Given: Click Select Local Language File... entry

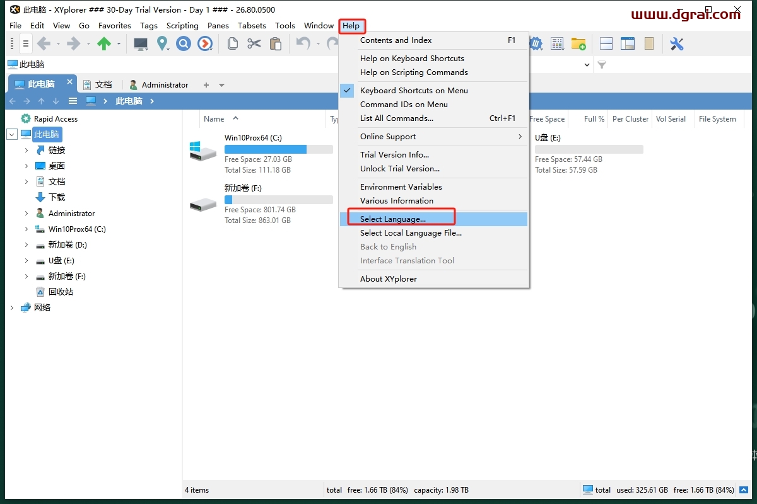Looking at the screenshot, I should 433,232.
